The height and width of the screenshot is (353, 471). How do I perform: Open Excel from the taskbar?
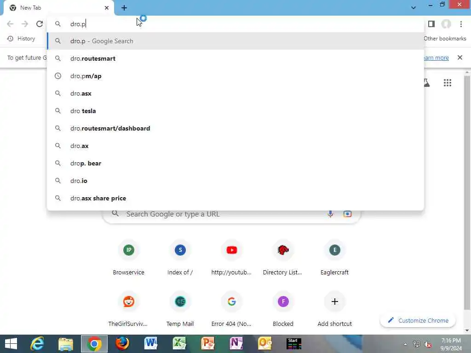(179, 344)
